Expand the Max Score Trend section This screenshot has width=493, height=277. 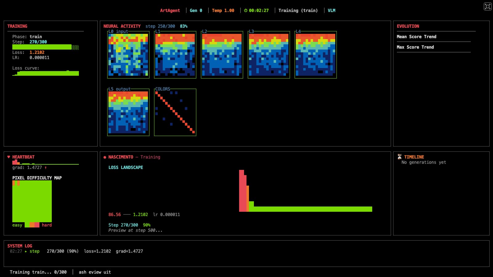pyautogui.click(x=415, y=47)
